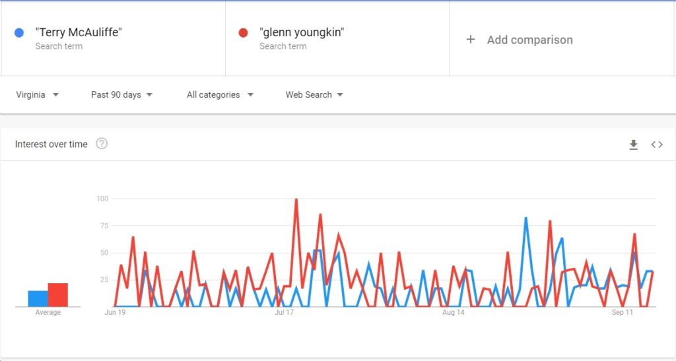Click the red peak at 100

pos(296,199)
